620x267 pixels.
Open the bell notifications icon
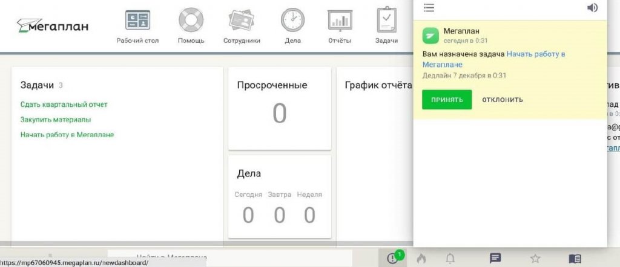point(450,259)
